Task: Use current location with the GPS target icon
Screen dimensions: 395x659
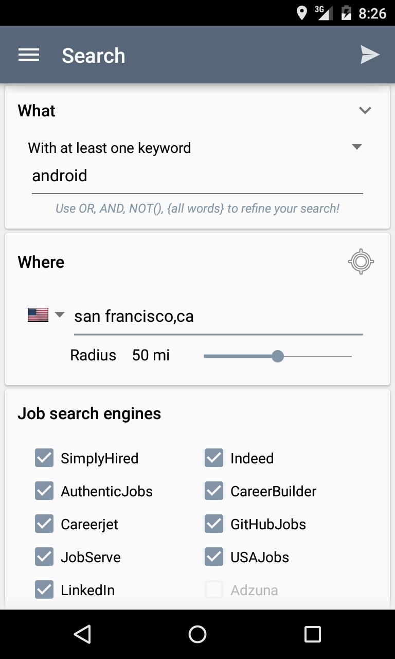Action: pos(361,261)
